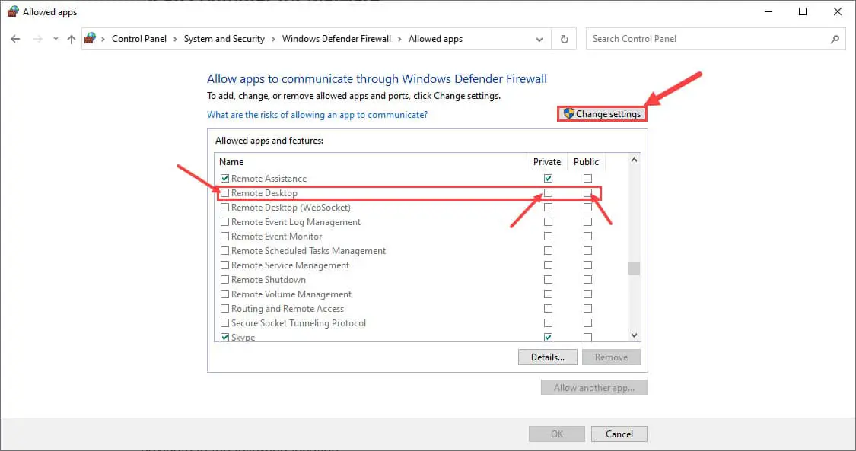Toggle the Skype app checkbox
This screenshot has width=856, height=451.
coord(224,338)
